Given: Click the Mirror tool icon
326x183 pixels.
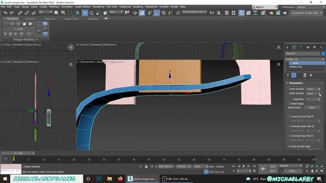Looking at the screenshot, I should pyautogui.click(x=212, y=13).
